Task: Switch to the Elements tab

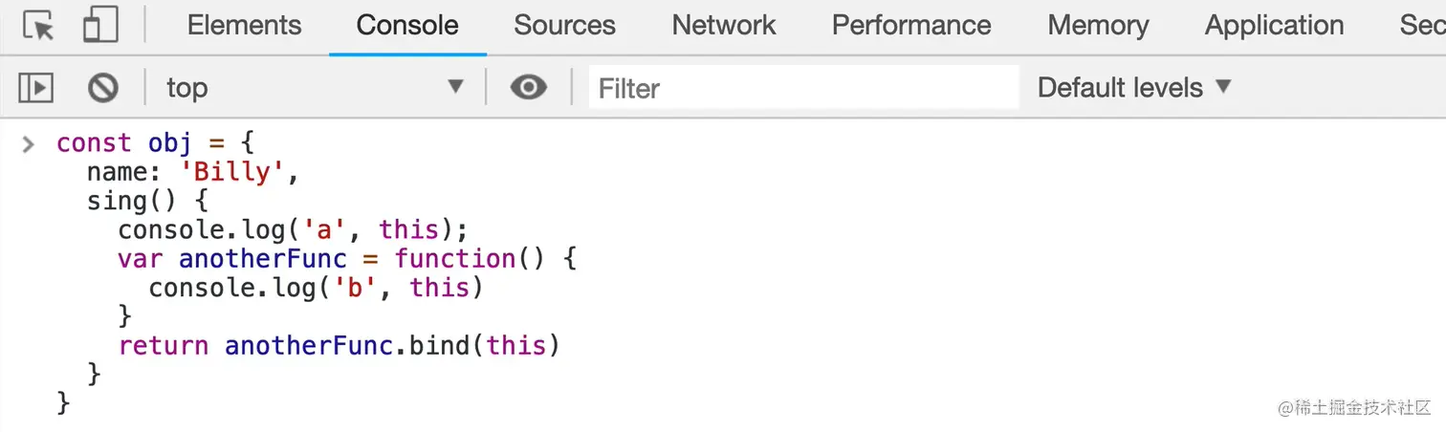Action: 244,26
